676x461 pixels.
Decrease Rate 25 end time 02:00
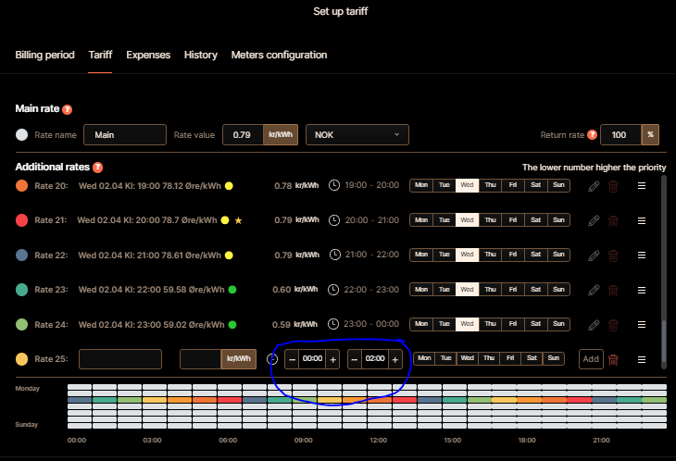pyautogui.click(x=355, y=359)
